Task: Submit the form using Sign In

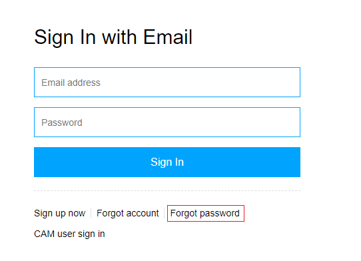Action: [x=167, y=162]
